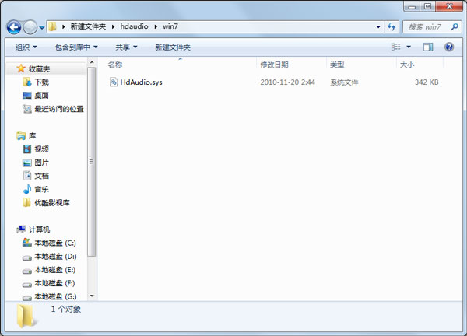Open the 文档 library
Screen dimensions: 467x336
(42, 176)
